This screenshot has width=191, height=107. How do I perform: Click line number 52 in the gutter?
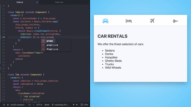tap(4, 75)
